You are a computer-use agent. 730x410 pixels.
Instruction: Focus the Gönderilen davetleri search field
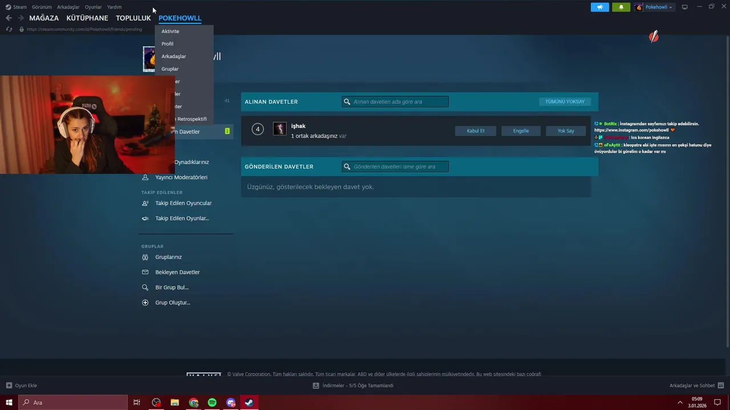click(x=395, y=167)
